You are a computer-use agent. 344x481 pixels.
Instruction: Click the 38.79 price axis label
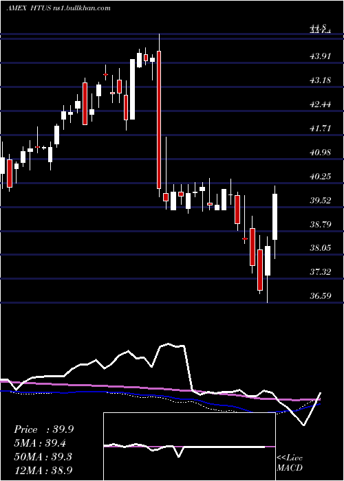tap(321, 224)
